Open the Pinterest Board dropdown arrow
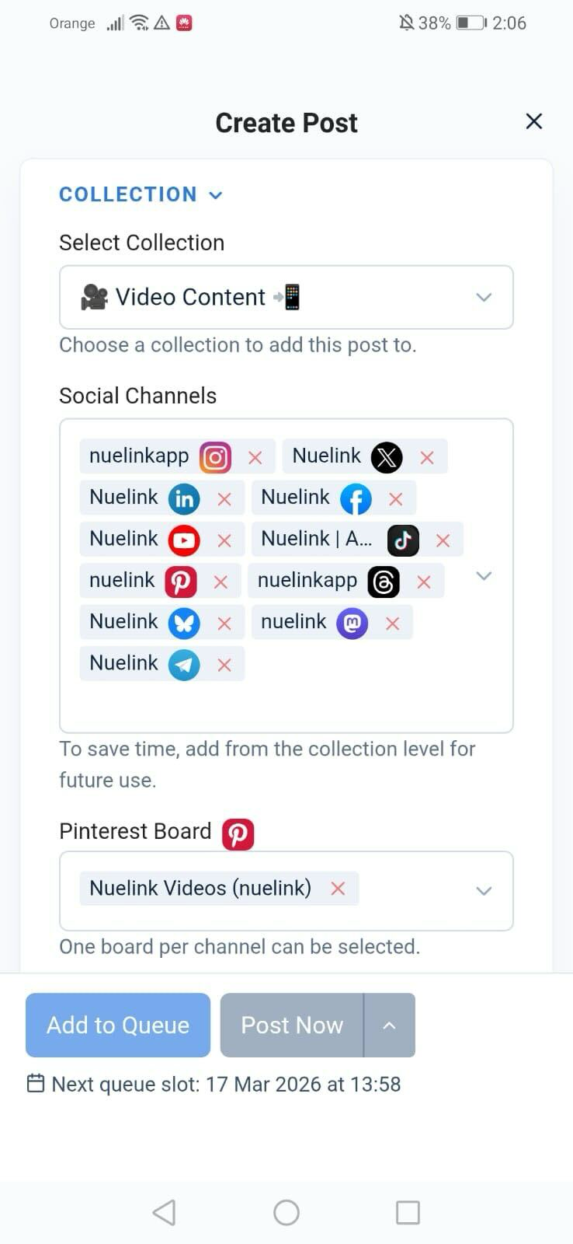Viewport: 573px width, 1244px height. pyautogui.click(x=484, y=891)
